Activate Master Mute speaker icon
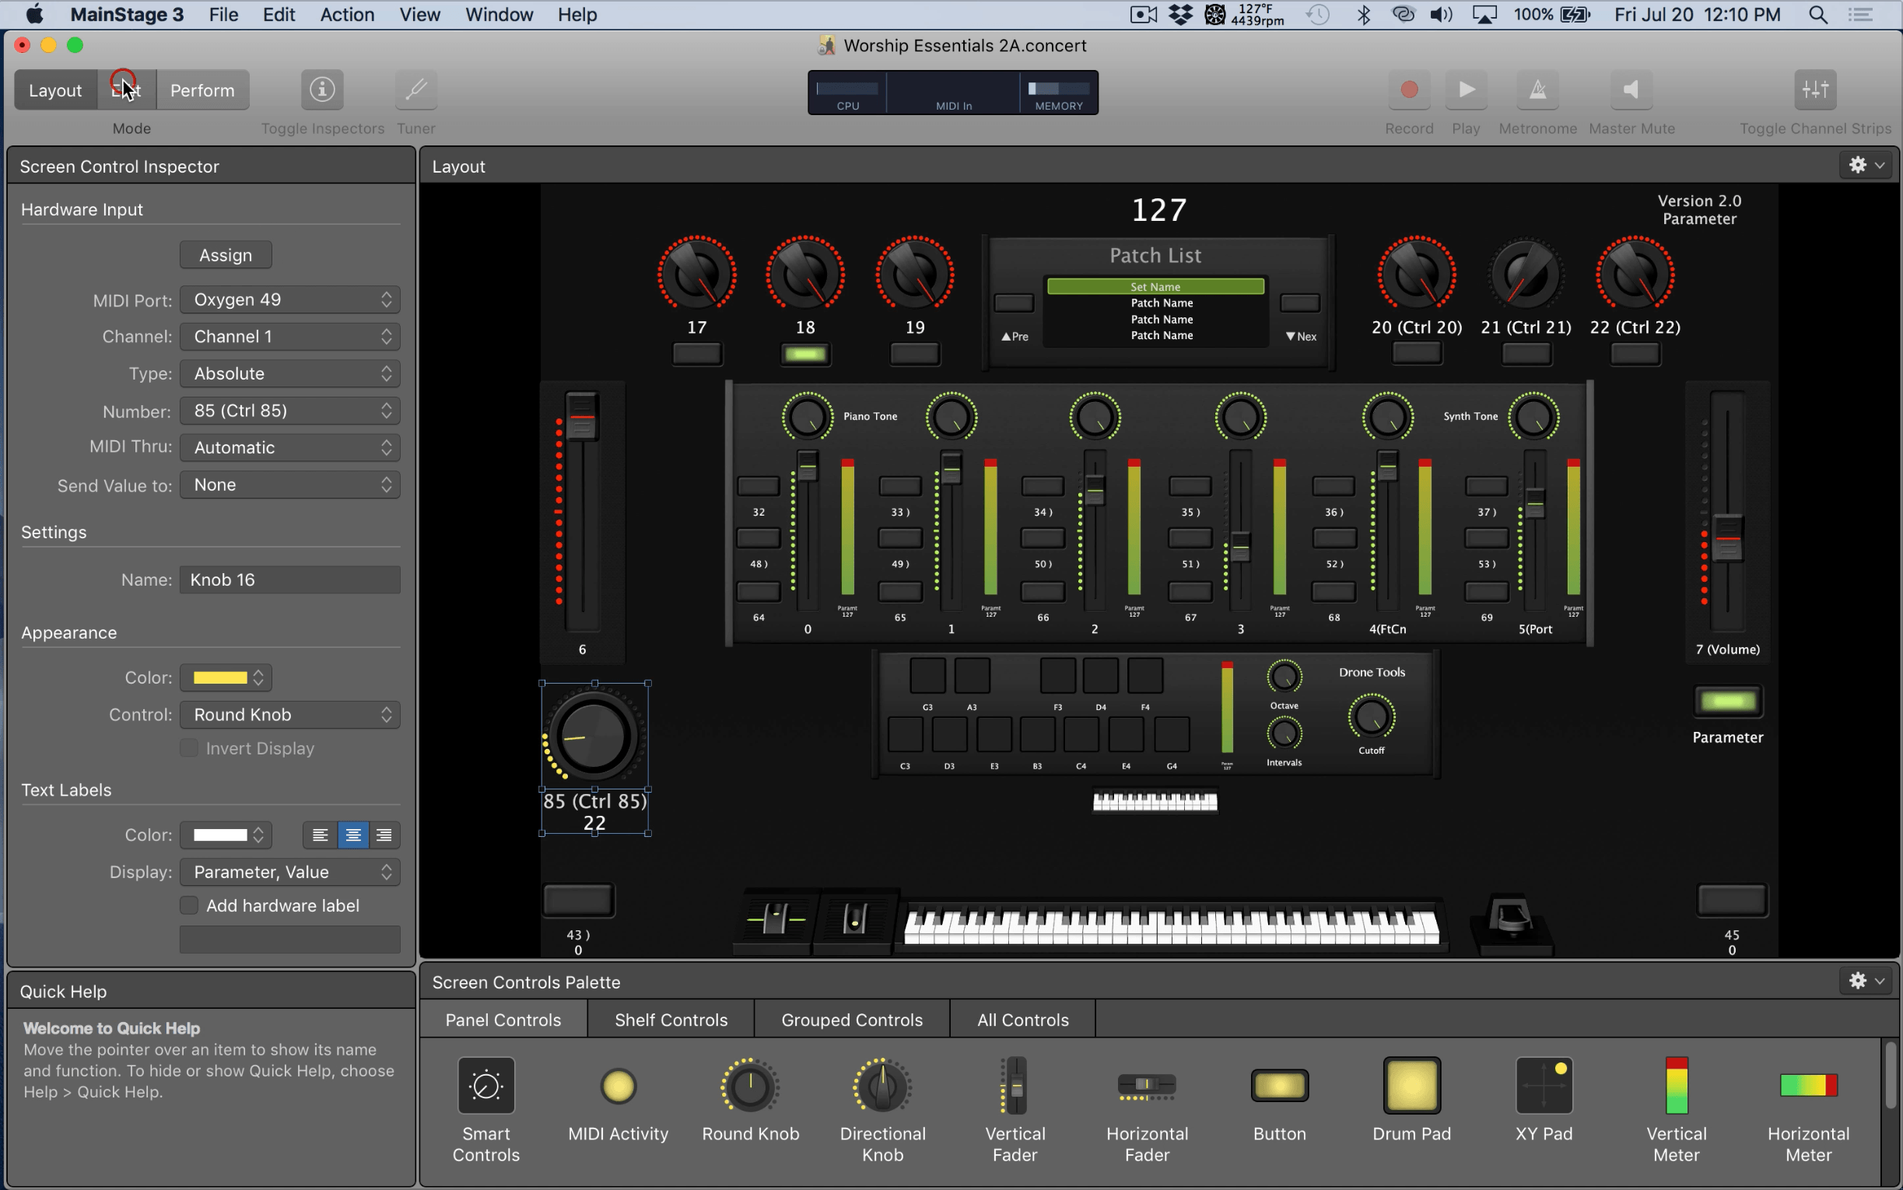The width and height of the screenshot is (1903, 1190). (1631, 89)
